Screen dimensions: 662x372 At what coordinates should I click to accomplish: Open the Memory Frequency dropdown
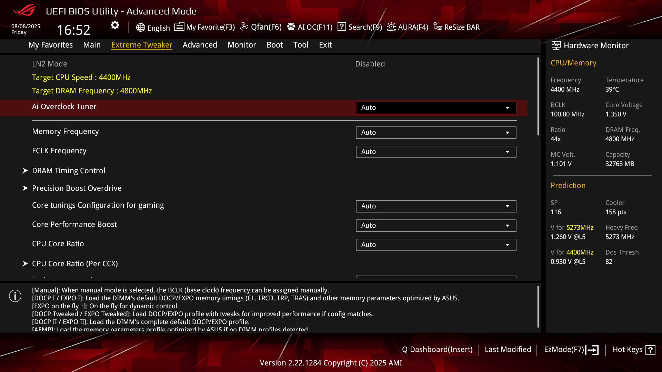436,133
